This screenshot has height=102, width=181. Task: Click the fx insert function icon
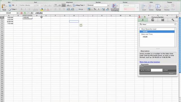tap(32, 13)
